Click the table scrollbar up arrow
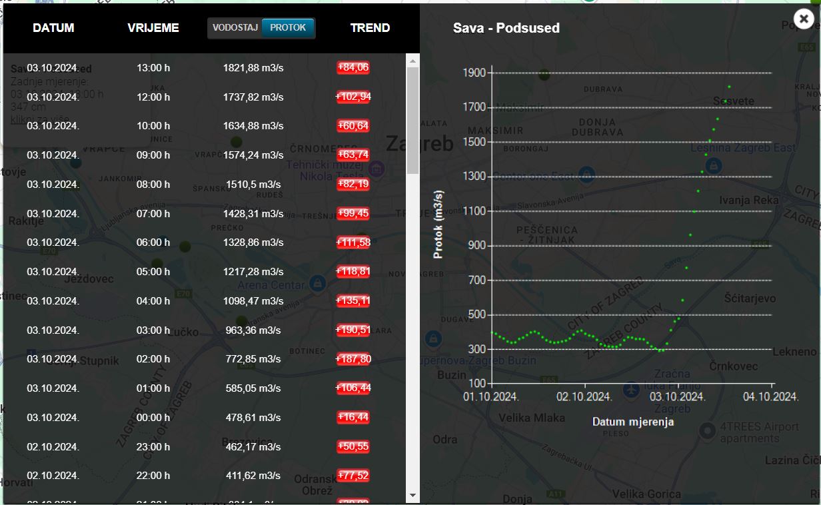 412,61
